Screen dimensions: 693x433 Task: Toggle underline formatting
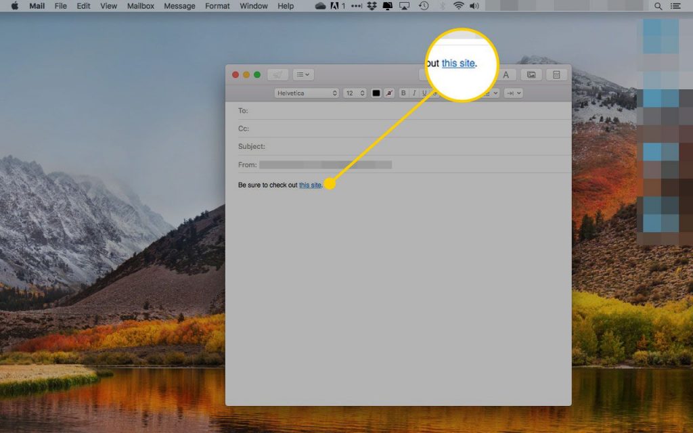click(424, 93)
